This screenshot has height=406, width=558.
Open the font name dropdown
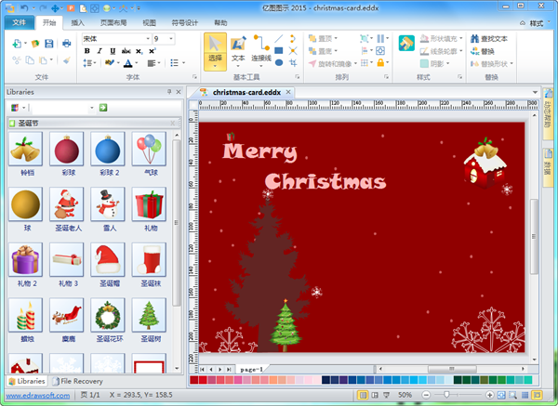tap(148, 38)
